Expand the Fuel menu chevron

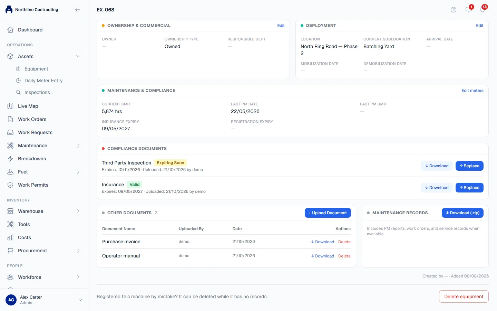[x=78, y=172]
